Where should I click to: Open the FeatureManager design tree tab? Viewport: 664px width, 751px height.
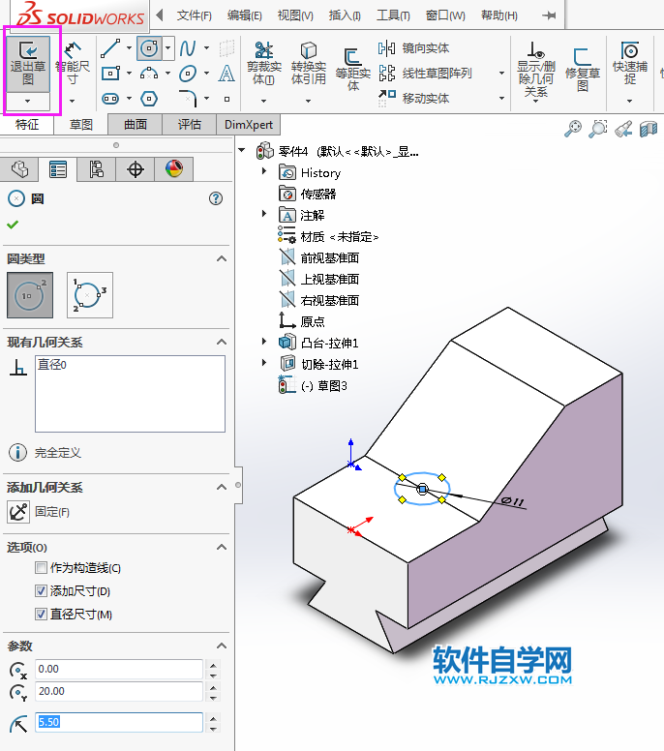click(x=19, y=169)
